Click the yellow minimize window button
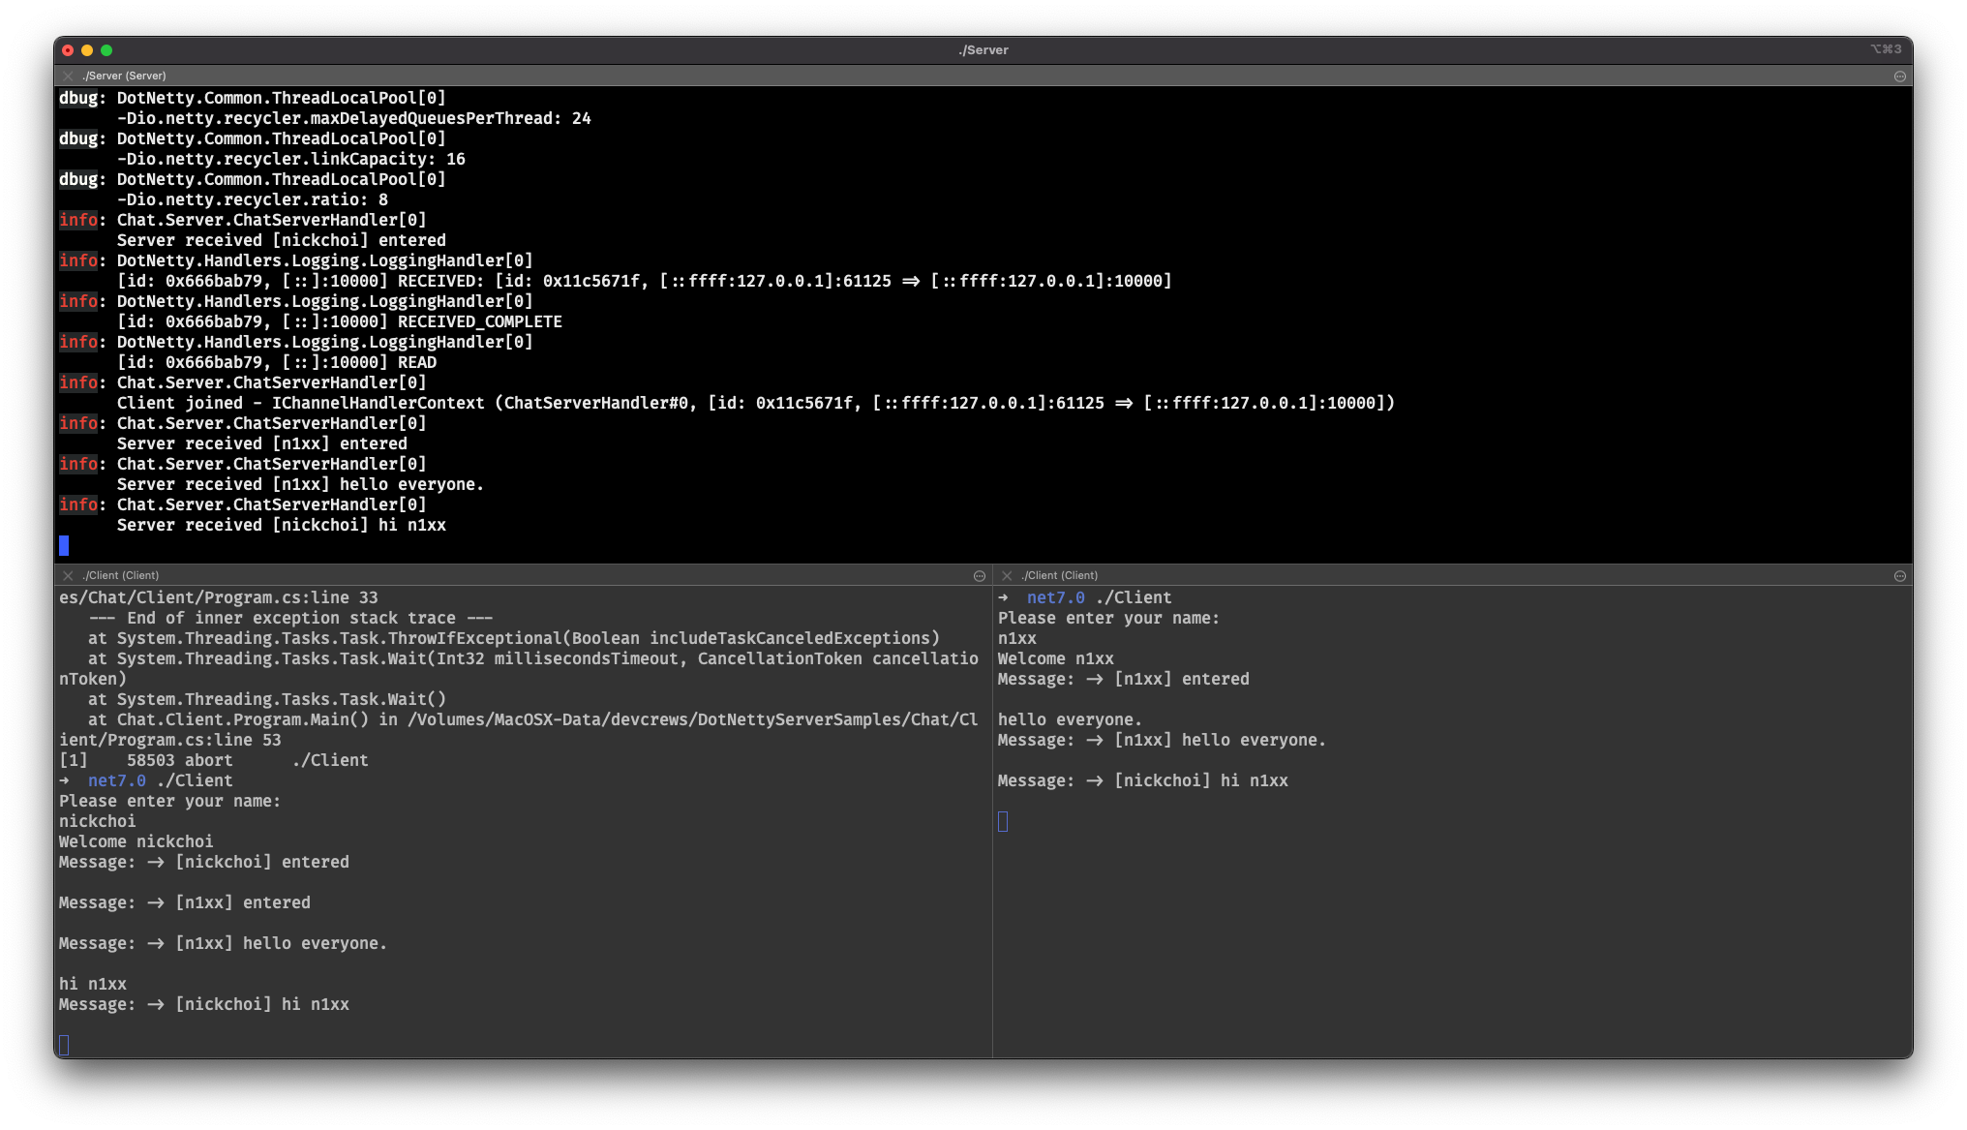 tap(87, 50)
